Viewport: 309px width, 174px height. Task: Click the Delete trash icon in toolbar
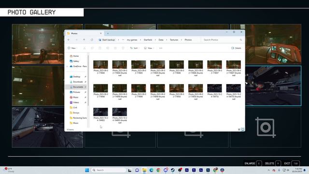123,48
